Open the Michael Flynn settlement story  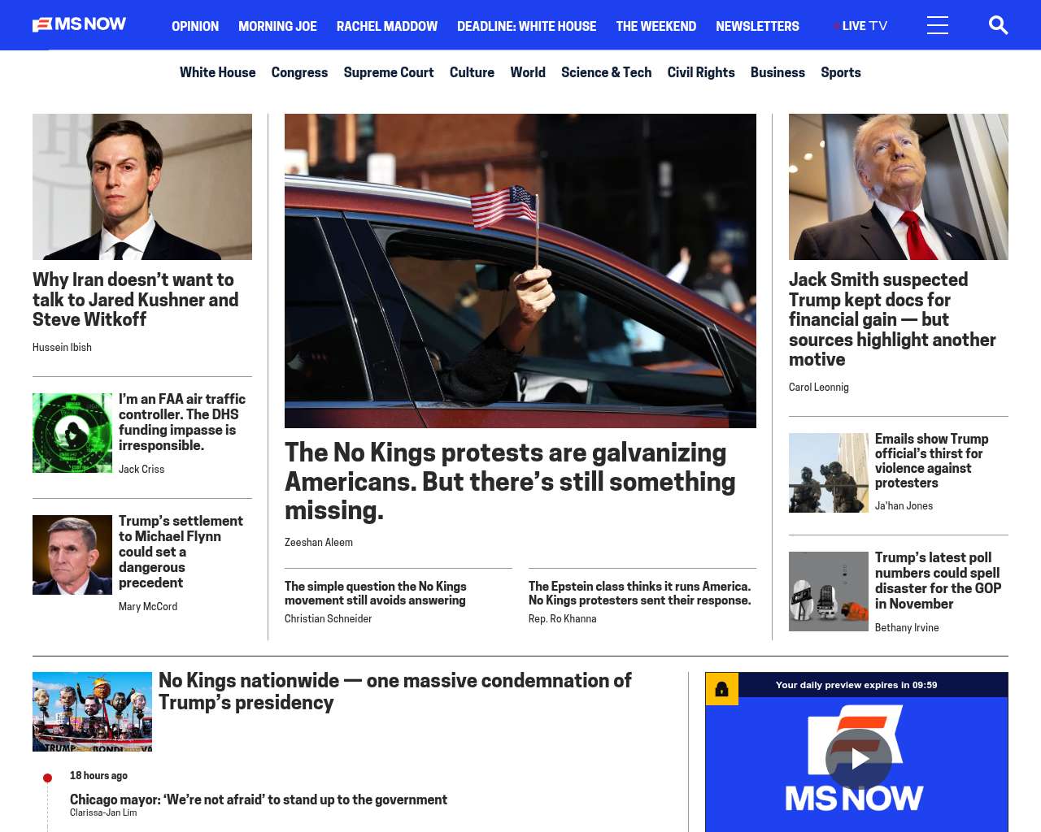coord(181,552)
